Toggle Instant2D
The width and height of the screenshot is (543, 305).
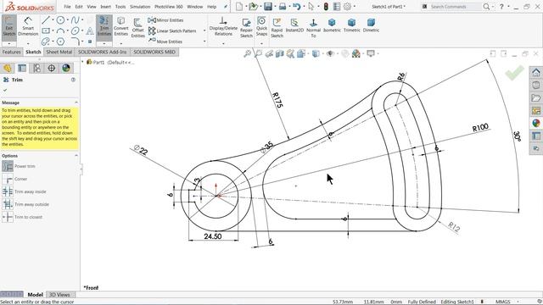294,26
